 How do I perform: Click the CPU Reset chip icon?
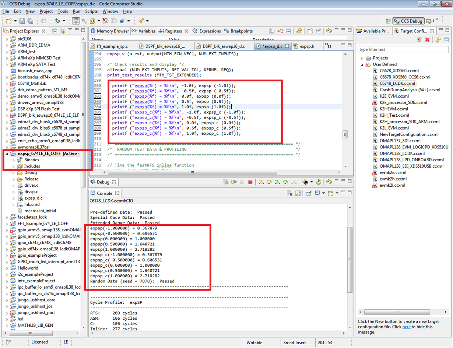305,182
